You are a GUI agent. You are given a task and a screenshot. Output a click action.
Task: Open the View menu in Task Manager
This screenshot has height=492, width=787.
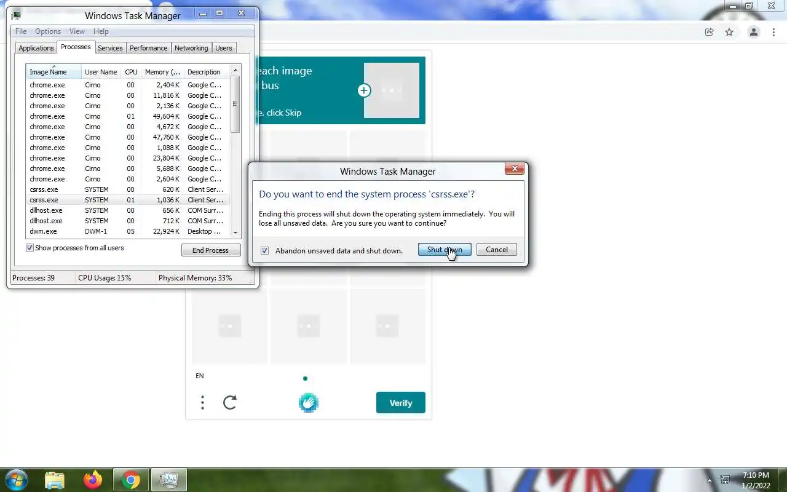[x=77, y=31]
